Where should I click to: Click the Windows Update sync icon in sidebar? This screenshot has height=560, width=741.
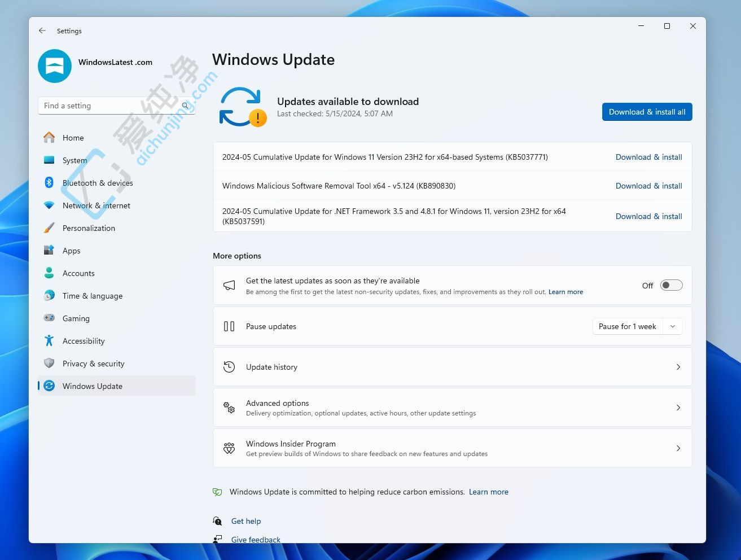[x=49, y=386]
